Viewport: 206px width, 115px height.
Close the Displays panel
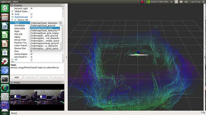coord(63,5)
